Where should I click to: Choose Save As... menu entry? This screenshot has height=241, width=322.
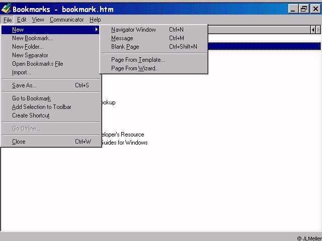coord(50,85)
